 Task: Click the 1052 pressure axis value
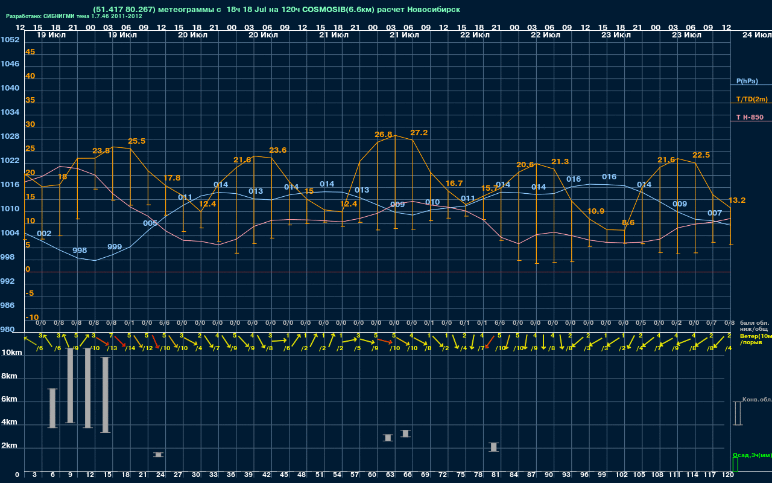coord(10,39)
